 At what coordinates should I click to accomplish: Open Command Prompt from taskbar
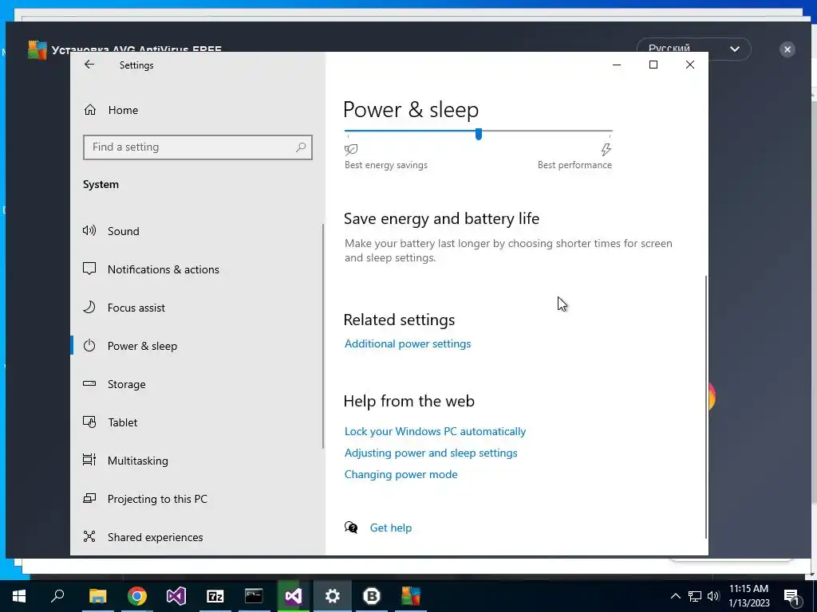255,596
